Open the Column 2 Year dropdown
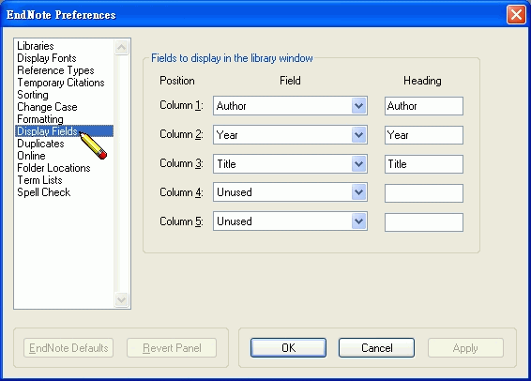Viewport: 531px width, 381px height. pos(290,135)
